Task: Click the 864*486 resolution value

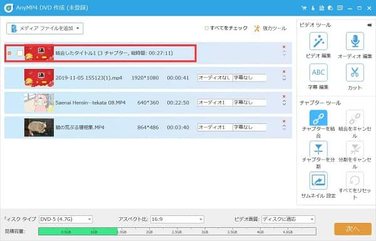Action: pos(148,128)
